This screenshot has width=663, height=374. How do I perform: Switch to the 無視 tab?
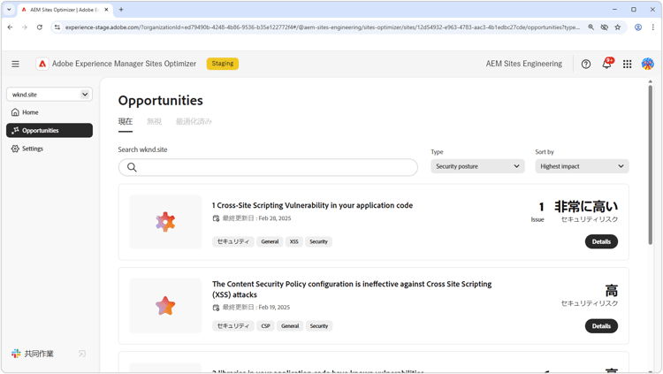(x=154, y=121)
